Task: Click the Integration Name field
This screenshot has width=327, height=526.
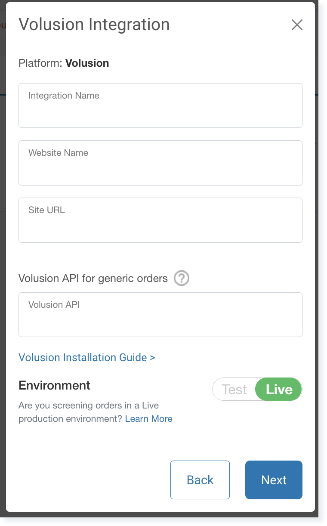Action: click(160, 105)
